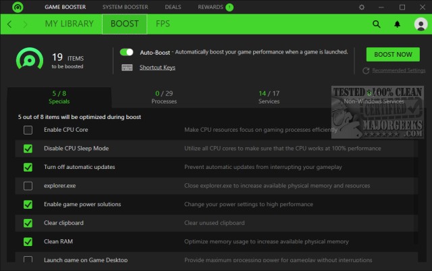The height and width of the screenshot is (271, 432).
Task: Uncheck Turn off automatic updates
Action: (28, 167)
